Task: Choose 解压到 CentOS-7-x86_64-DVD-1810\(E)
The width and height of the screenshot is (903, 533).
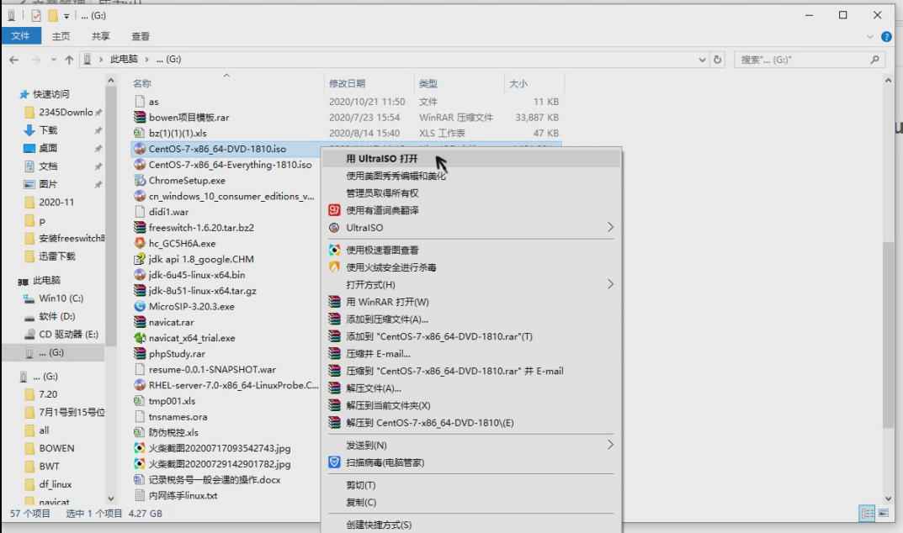Action: tap(470, 423)
